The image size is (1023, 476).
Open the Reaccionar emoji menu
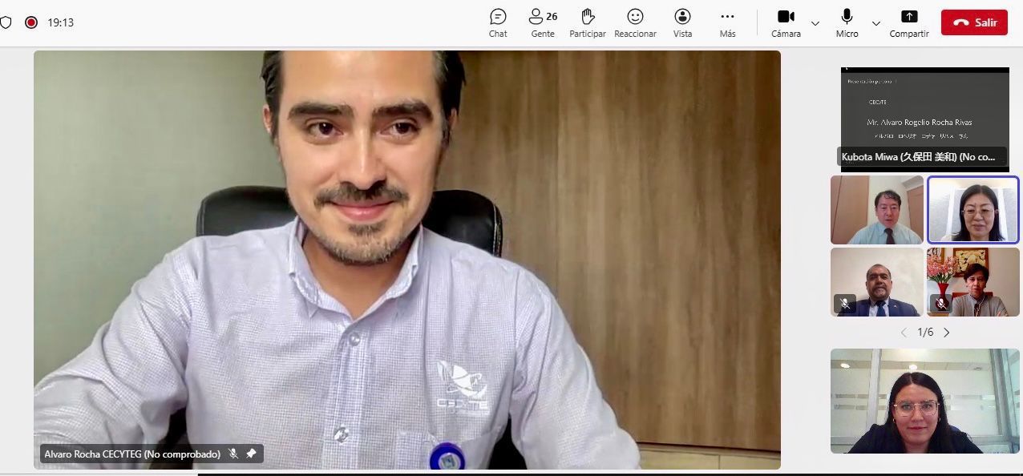coord(635,23)
